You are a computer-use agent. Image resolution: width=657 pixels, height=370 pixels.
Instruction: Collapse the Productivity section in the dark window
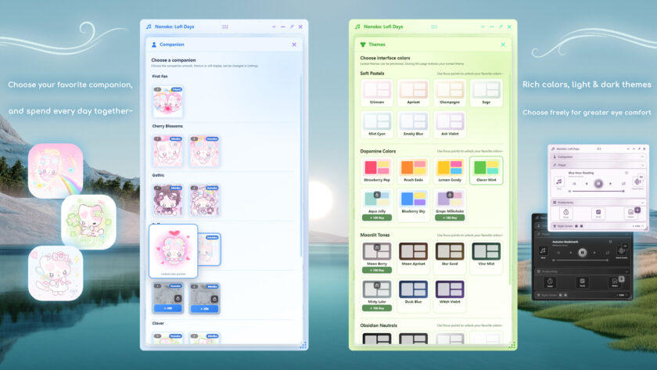click(x=626, y=271)
